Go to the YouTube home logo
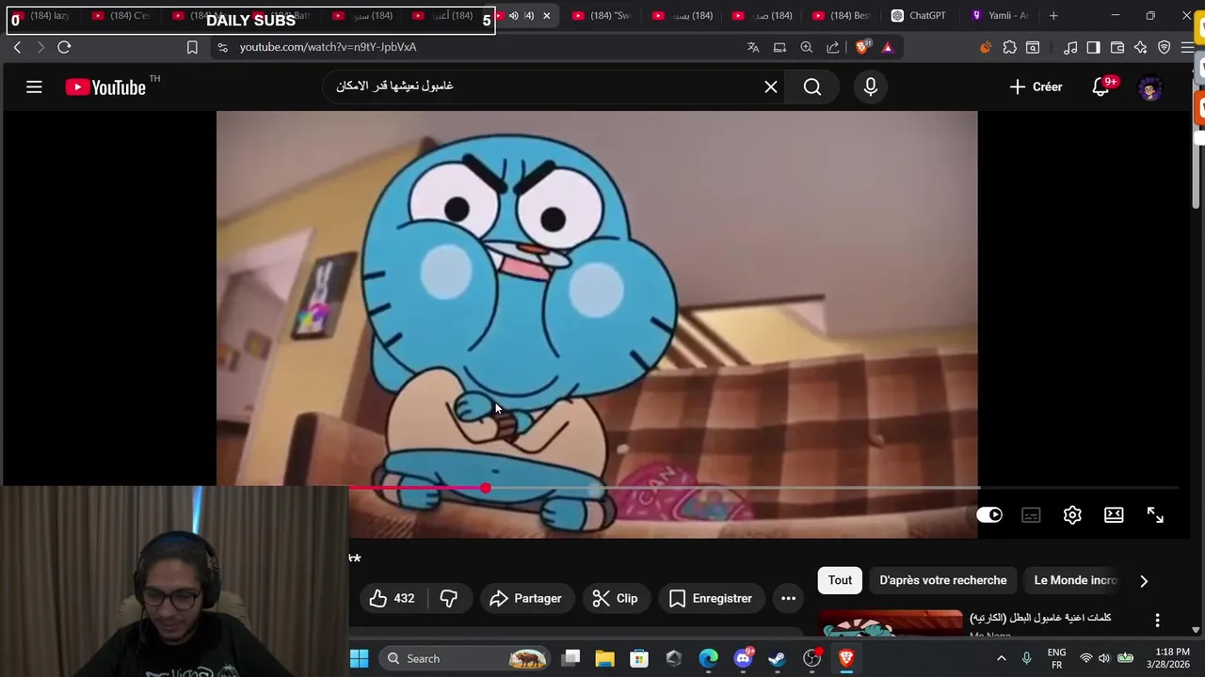1205x677 pixels. [105, 87]
